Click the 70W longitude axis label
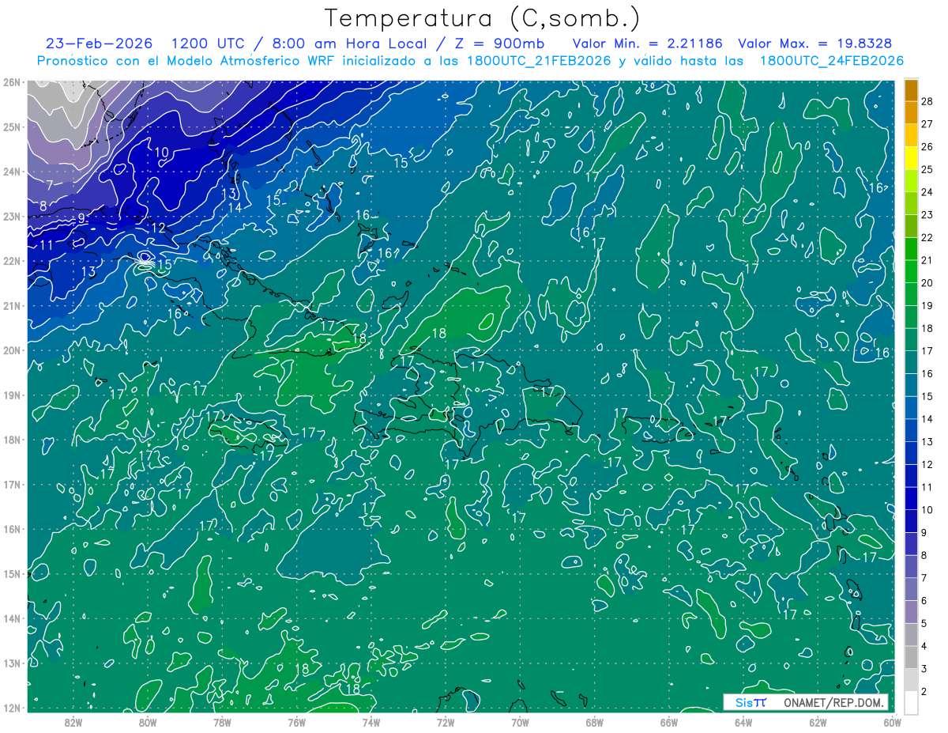 pos(520,721)
